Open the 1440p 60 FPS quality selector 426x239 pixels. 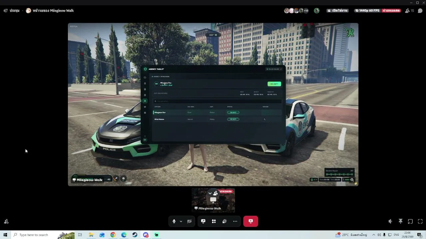tap(367, 11)
